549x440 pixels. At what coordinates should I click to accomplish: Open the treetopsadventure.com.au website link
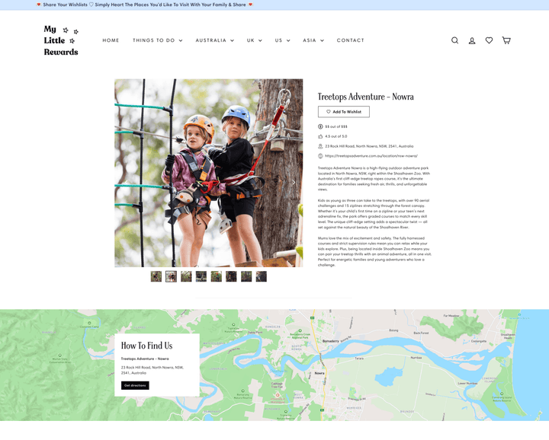[371, 156]
